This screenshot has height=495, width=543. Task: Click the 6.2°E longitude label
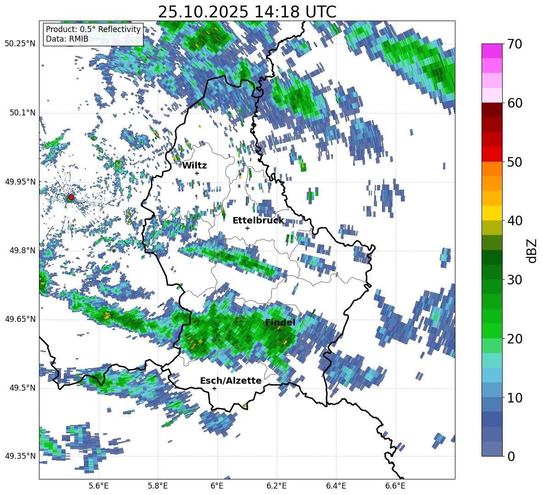pos(277,486)
